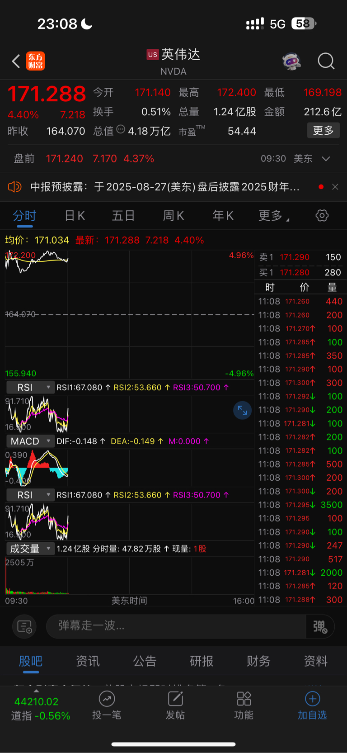The image size is (347, 753).
Task: Expand chart to fullscreen arrows icon
Action: 242,410
